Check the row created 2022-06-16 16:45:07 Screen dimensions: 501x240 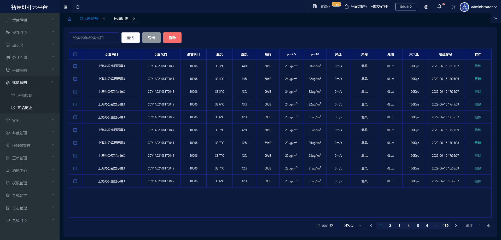point(75,181)
